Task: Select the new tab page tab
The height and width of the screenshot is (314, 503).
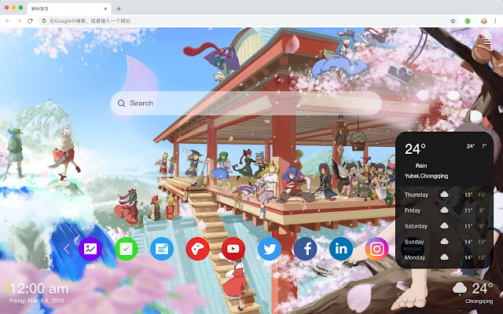Action: 69,9
